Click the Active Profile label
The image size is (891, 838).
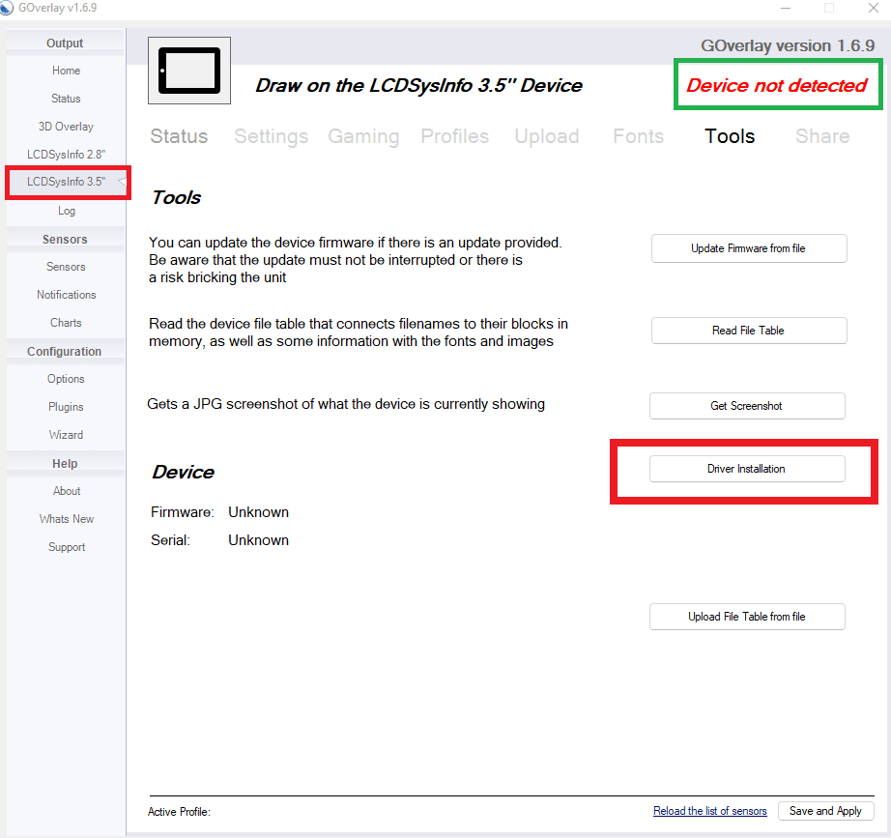coord(179,812)
